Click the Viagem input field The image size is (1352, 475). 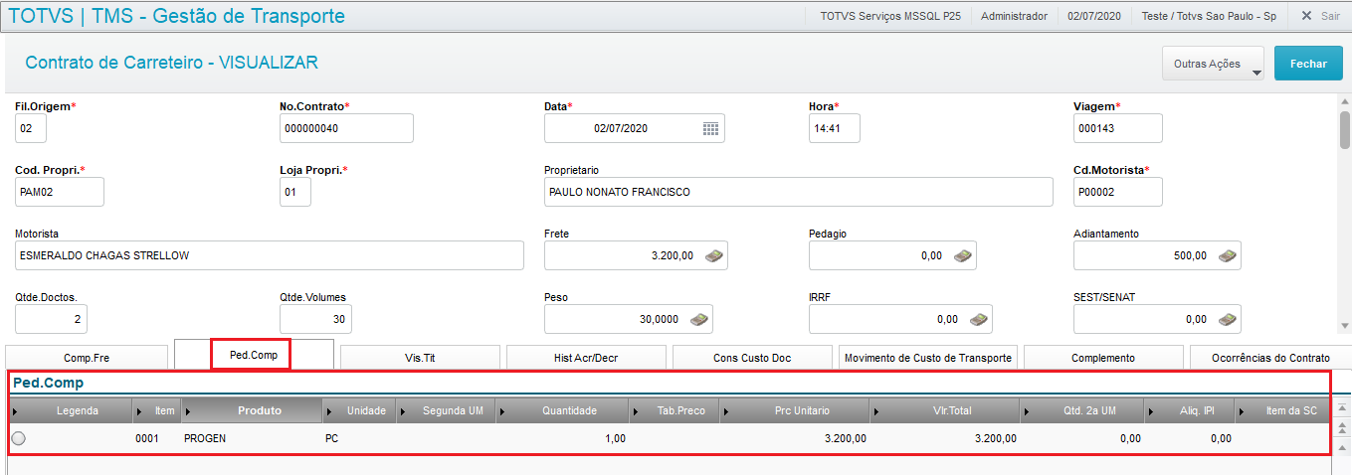tap(1118, 128)
